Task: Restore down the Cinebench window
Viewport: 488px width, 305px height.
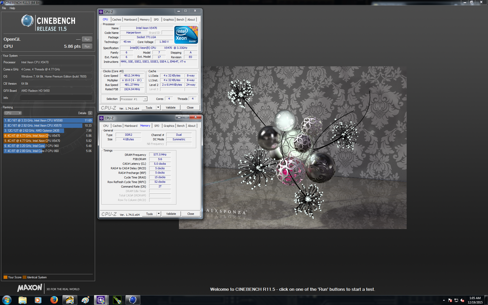Action: [x=471, y=2]
